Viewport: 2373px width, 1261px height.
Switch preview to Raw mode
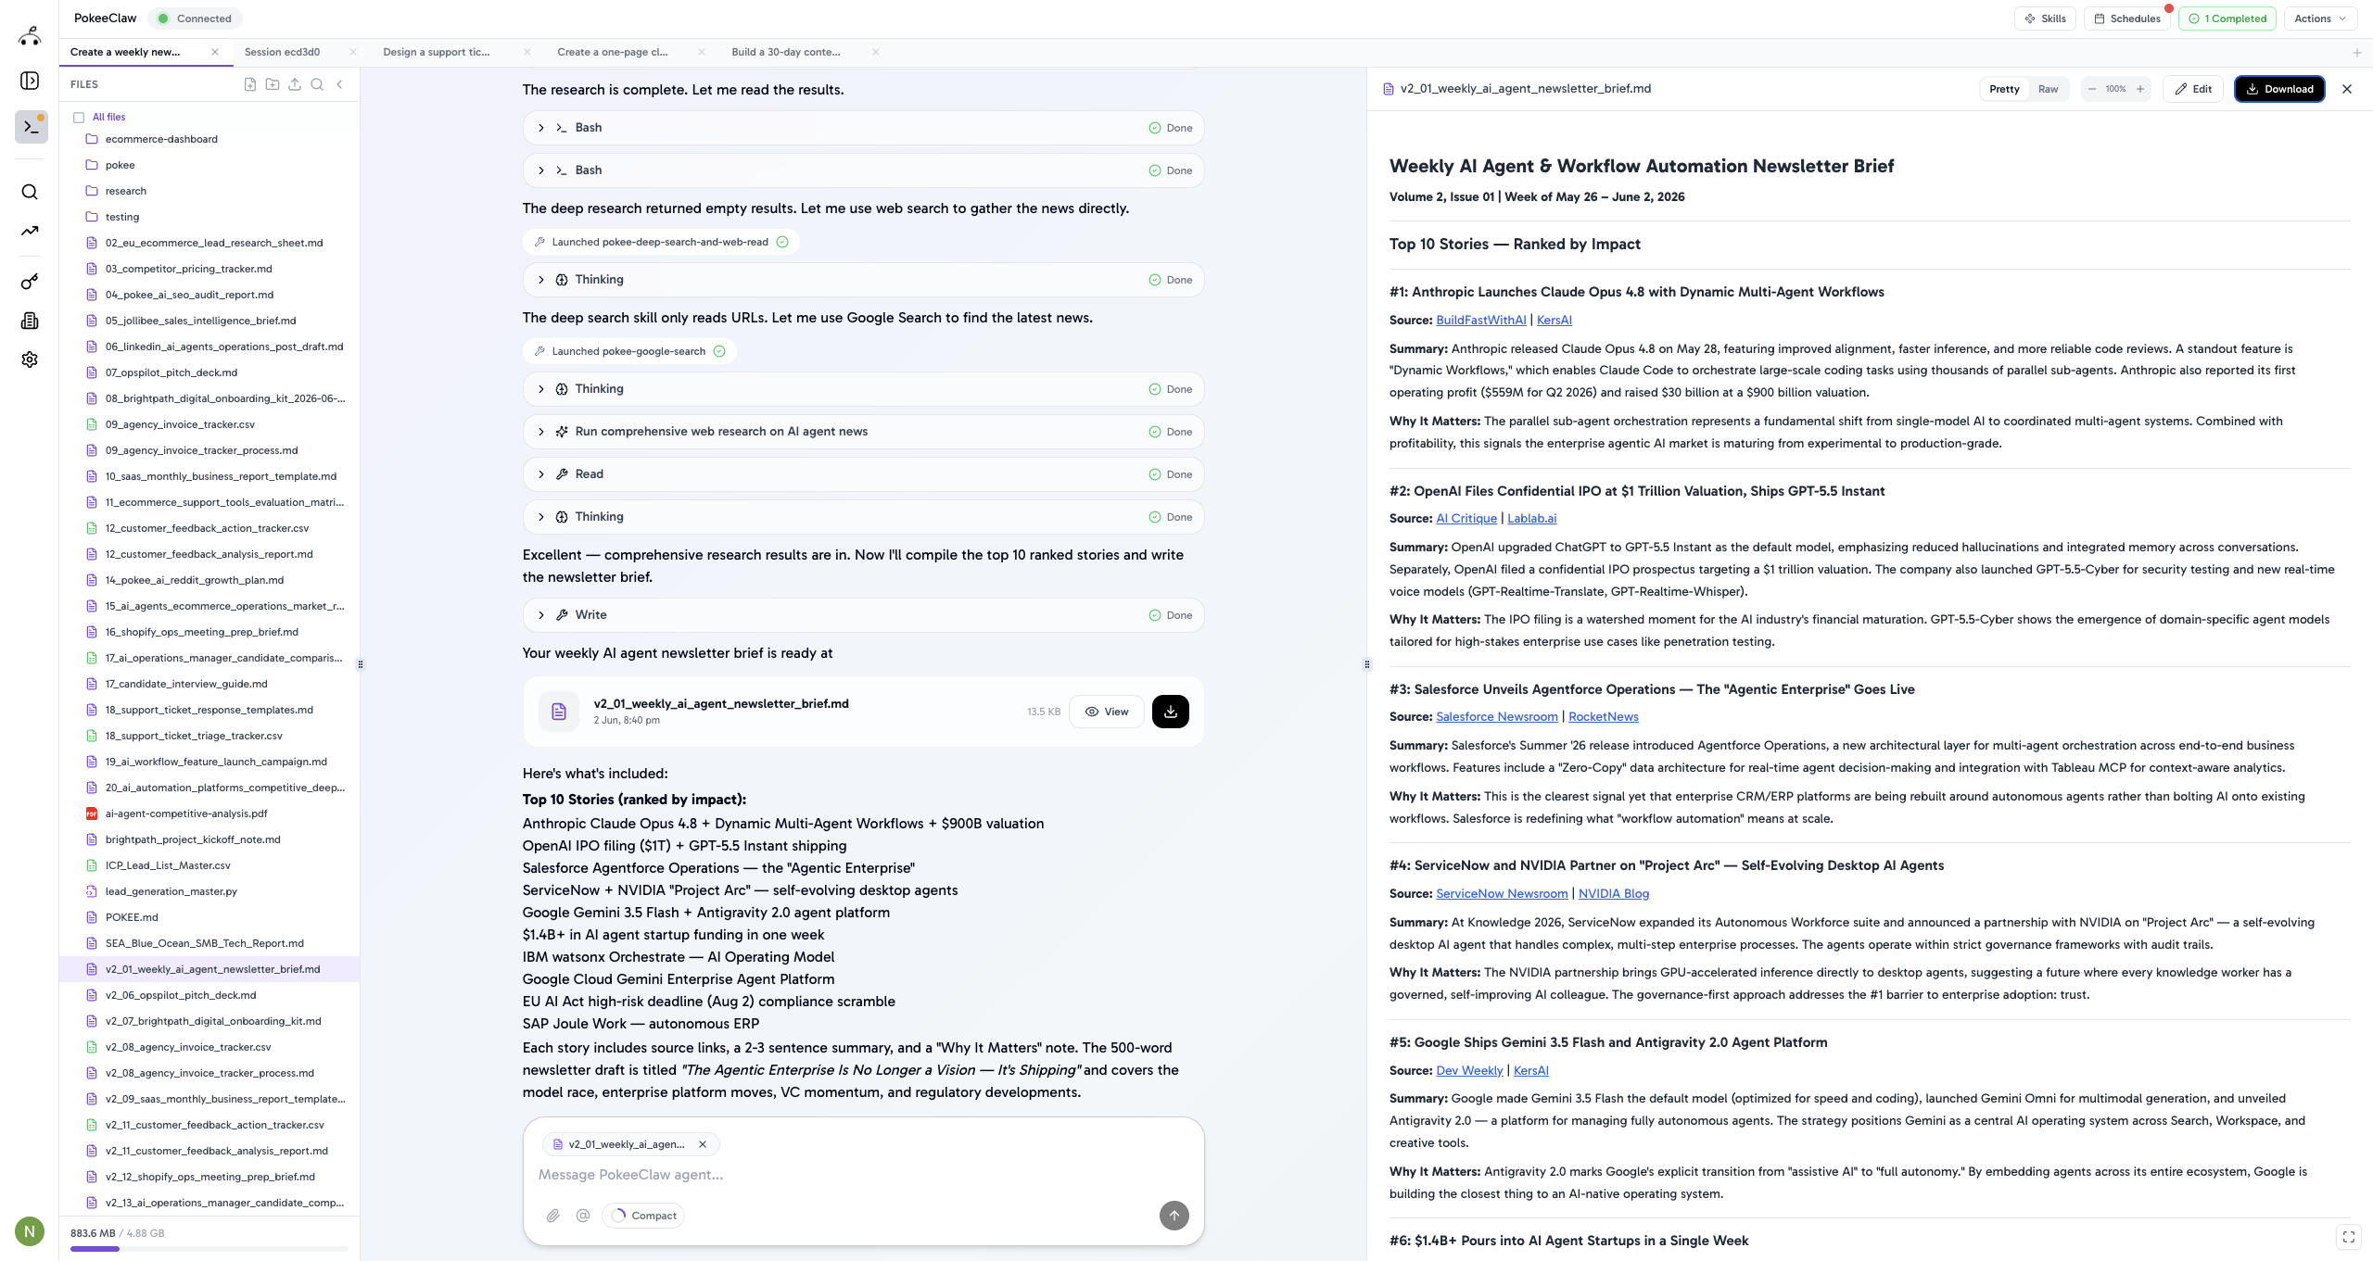pos(2049,89)
